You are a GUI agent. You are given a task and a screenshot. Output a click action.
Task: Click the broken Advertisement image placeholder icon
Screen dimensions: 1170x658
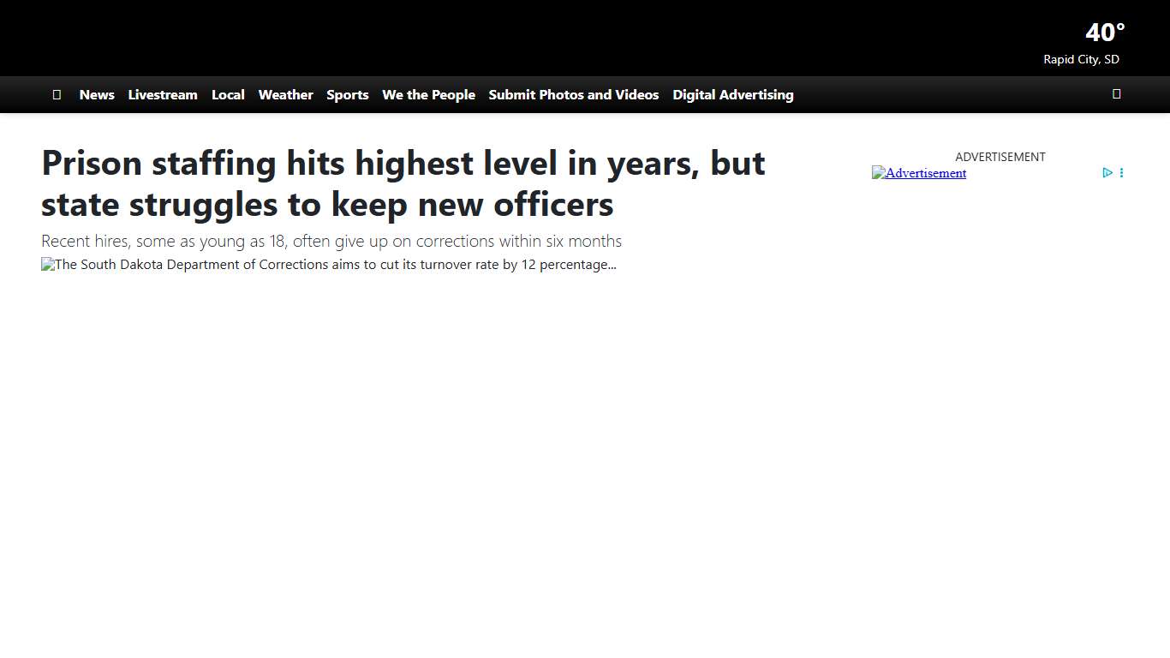coord(878,173)
